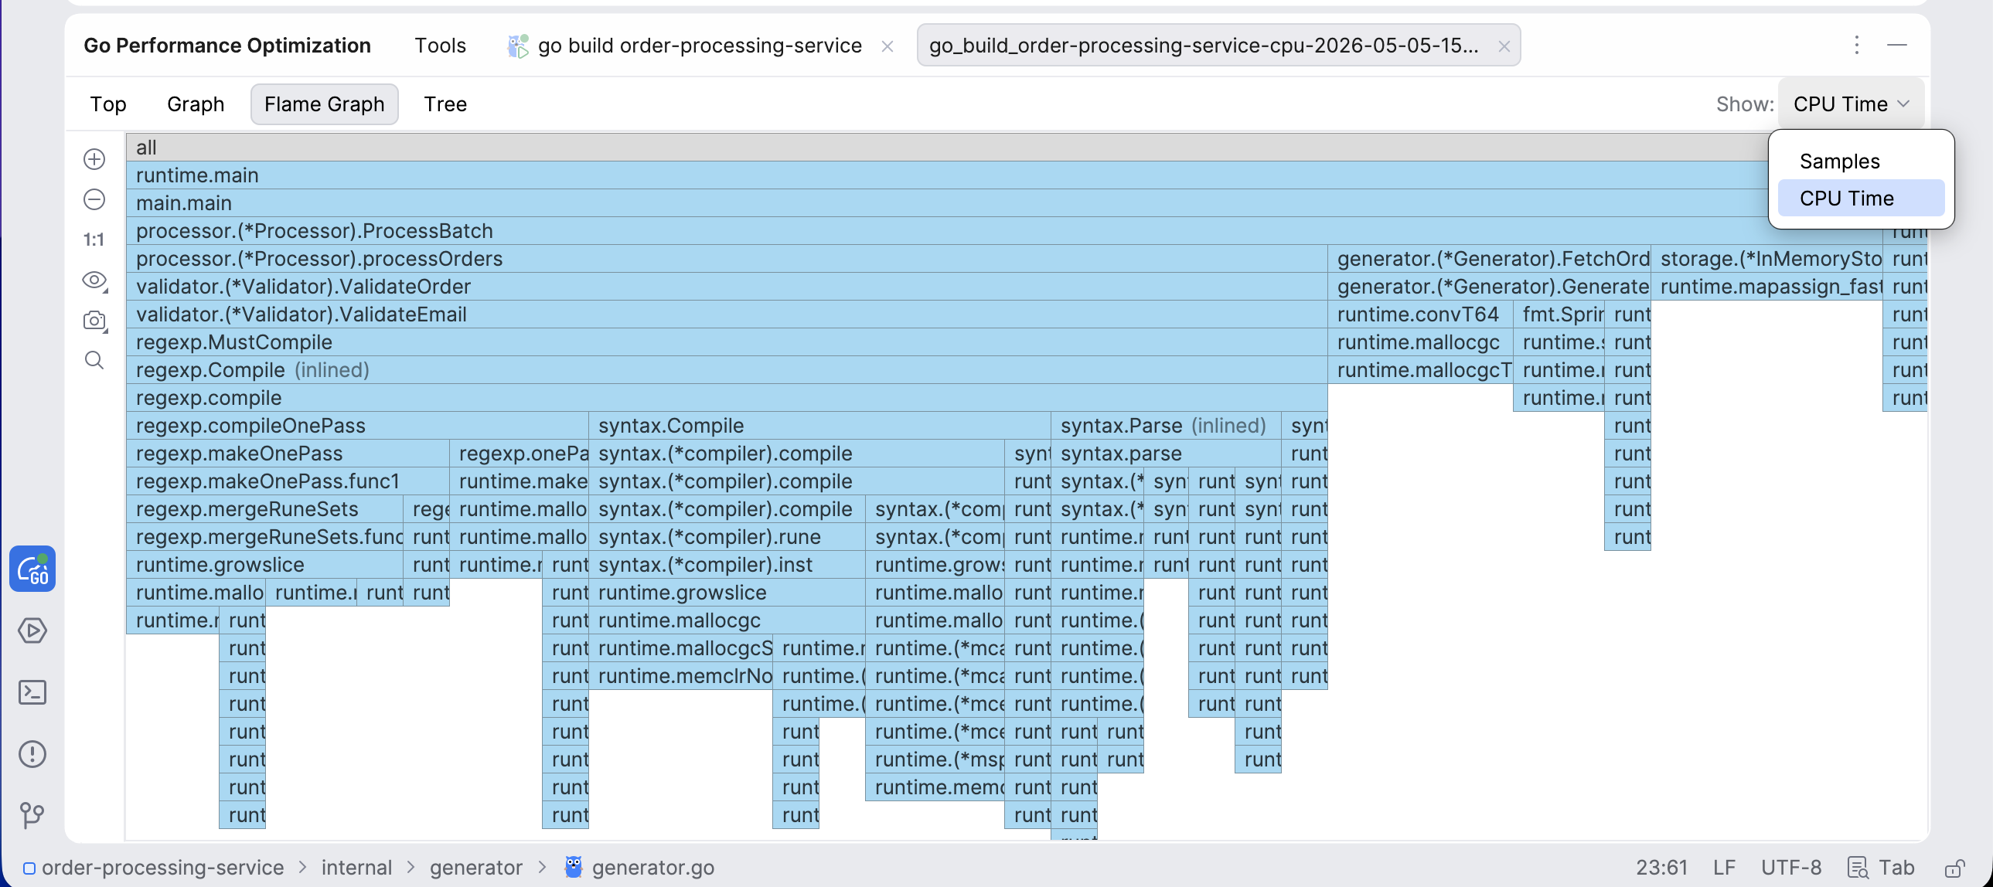The width and height of the screenshot is (1993, 887).
Task: Select the fmt.Sprin frame
Action: 1559,314
